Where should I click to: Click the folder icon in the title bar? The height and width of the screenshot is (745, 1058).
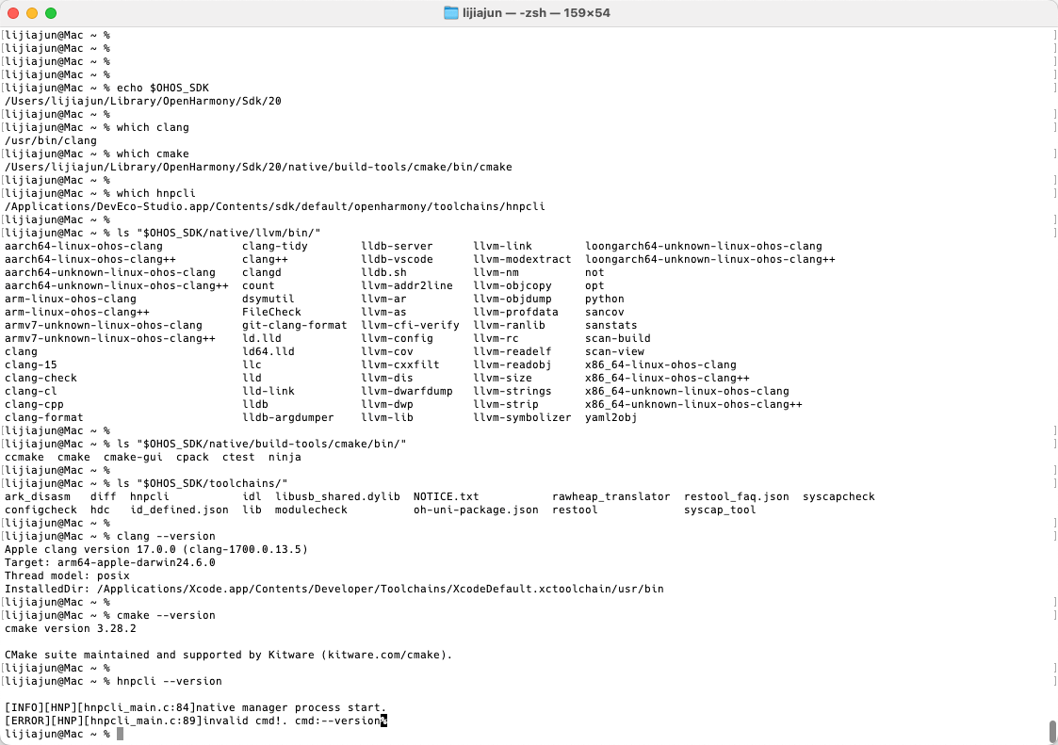450,13
